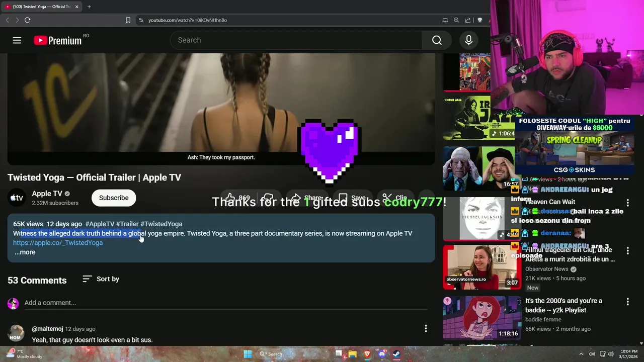644x362 pixels.
Task: Open the Apple TV channel name
Action: 47,194
